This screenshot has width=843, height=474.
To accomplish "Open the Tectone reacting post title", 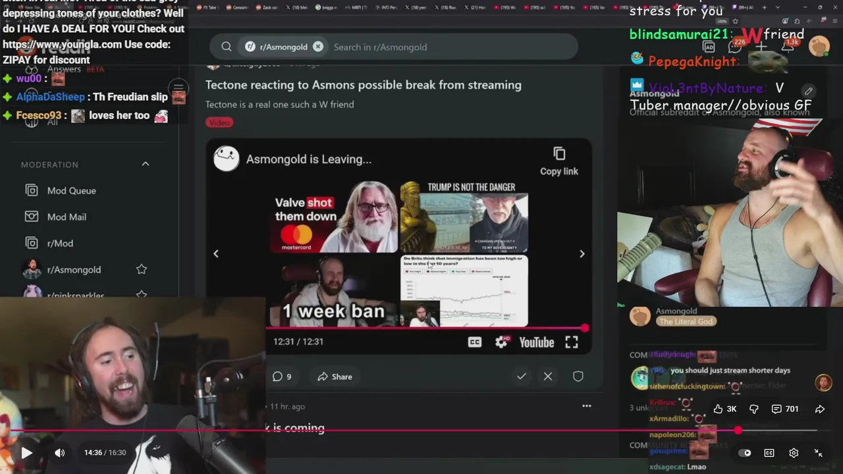I will (364, 85).
